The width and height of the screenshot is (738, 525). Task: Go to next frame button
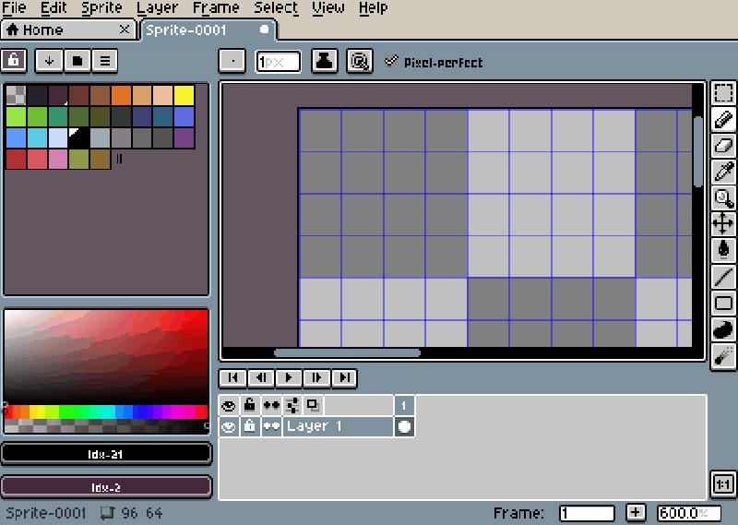[x=316, y=377]
